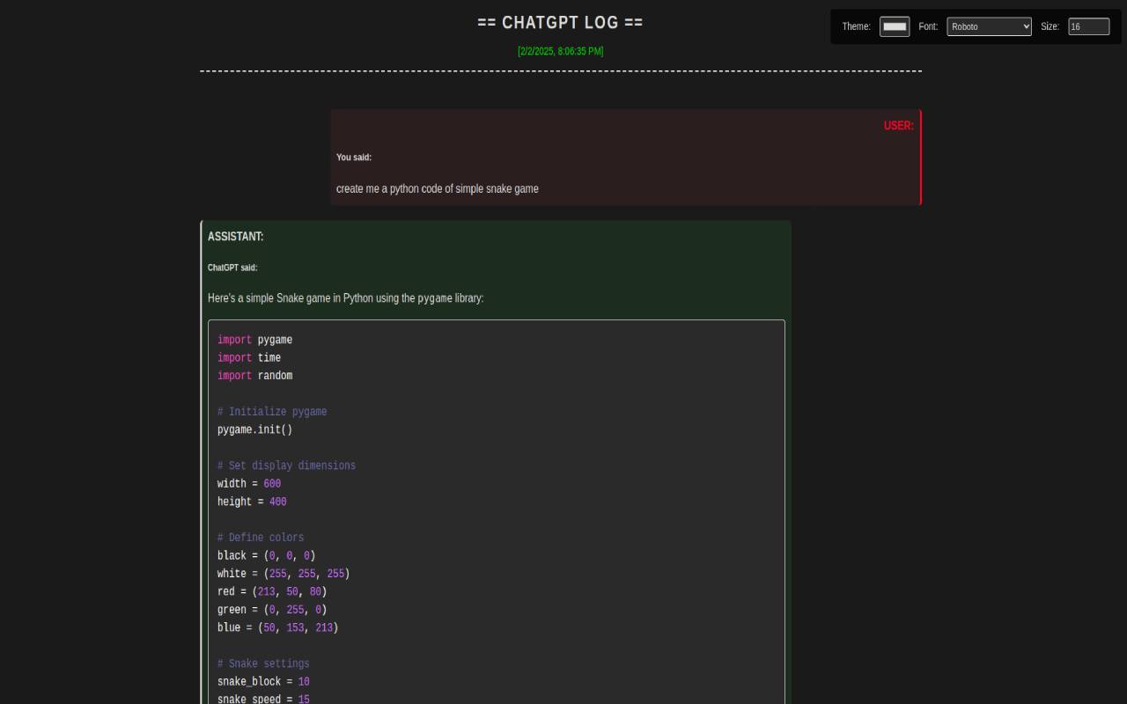
Task: Click the timestamp '[2/2/2025, 8:06:35 PM]'
Action: point(560,51)
